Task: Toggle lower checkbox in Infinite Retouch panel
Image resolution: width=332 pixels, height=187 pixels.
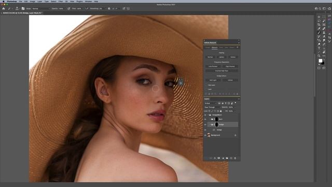Action: coord(206,89)
